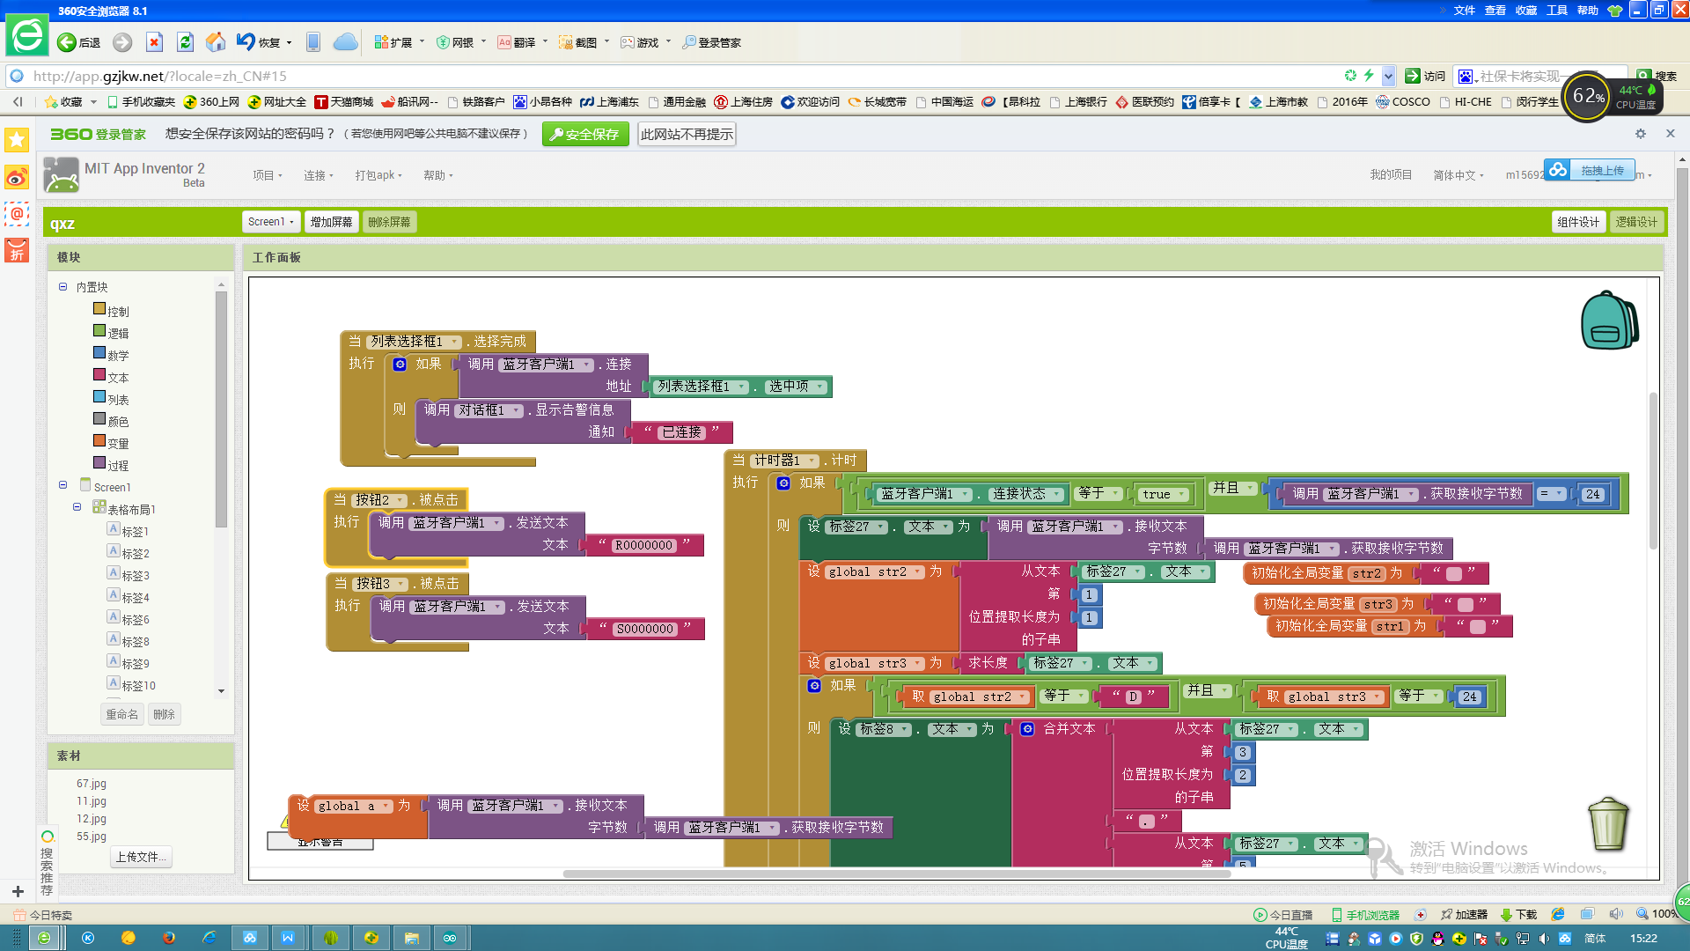Click browser home icon in toolbar
The height and width of the screenshot is (951, 1690).
coord(215,42)
